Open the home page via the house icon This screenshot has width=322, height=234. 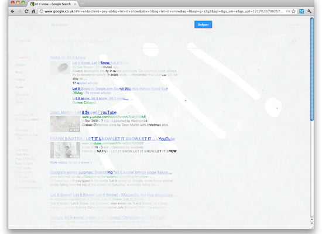point(33,12)
